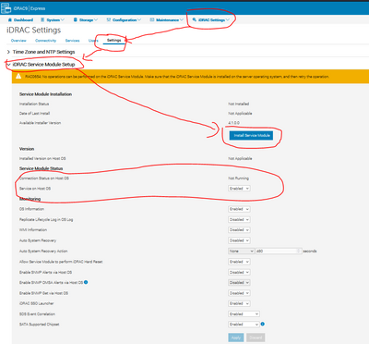Open Enable SNMP OMSA Alerts dropdown
This screenshot has height=344, width=369.
(x=239, y=282)
